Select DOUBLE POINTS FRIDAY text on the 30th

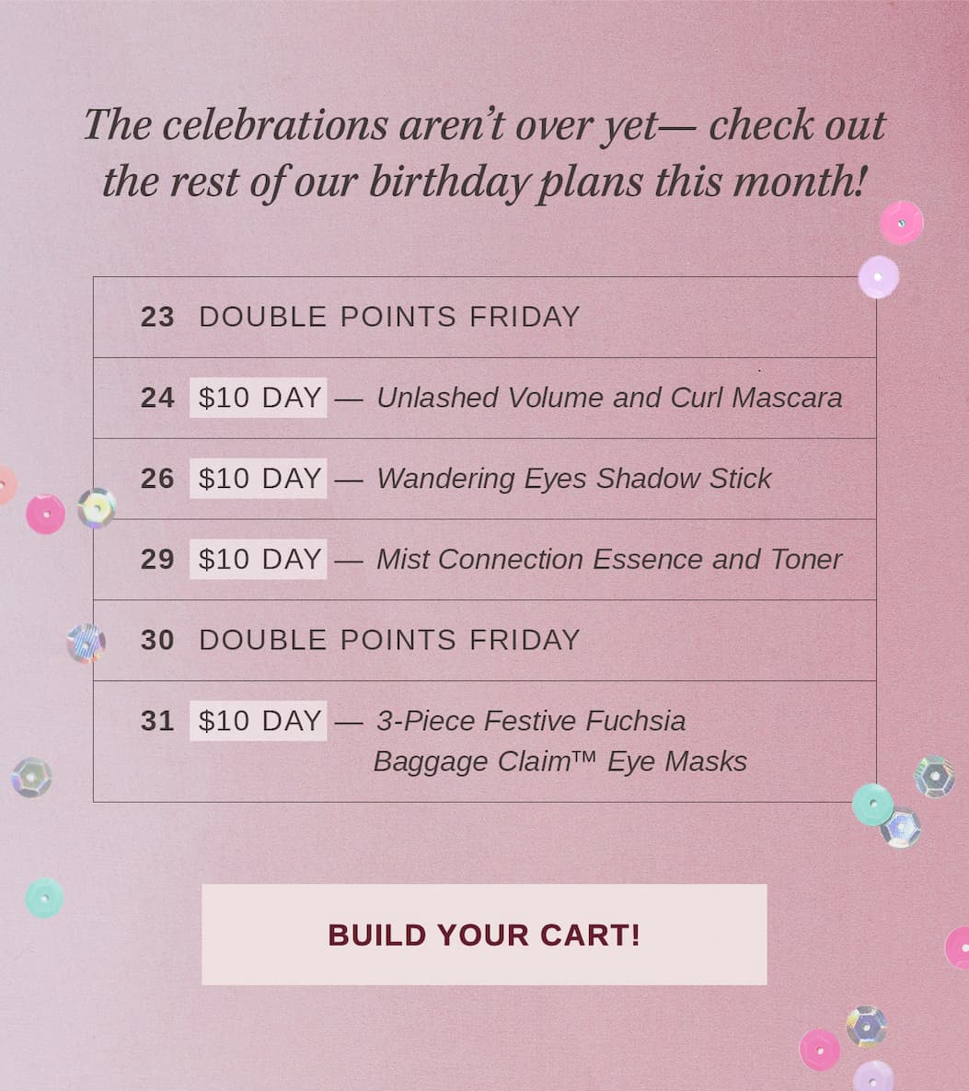coord(389,640)
